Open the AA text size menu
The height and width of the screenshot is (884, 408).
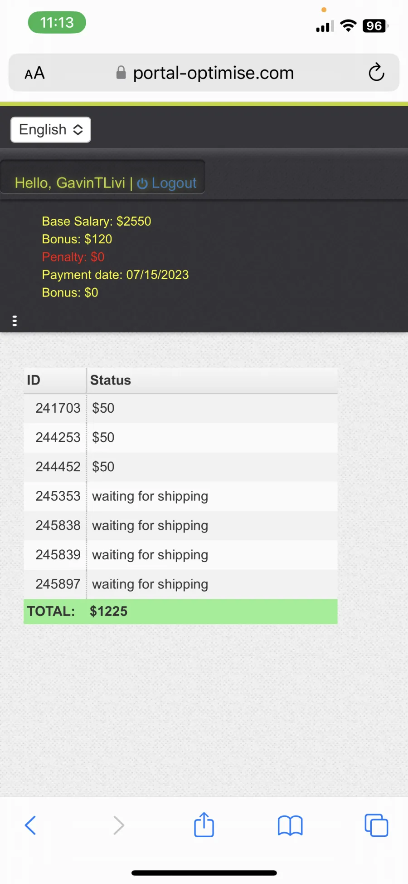pyautogui.click(x=34, y=73)
